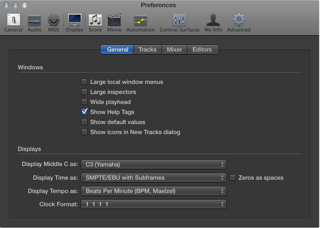The height and width of the screenshot is (228, 320).
Task: Open the My Info person icon
Action: coord(213,20)
